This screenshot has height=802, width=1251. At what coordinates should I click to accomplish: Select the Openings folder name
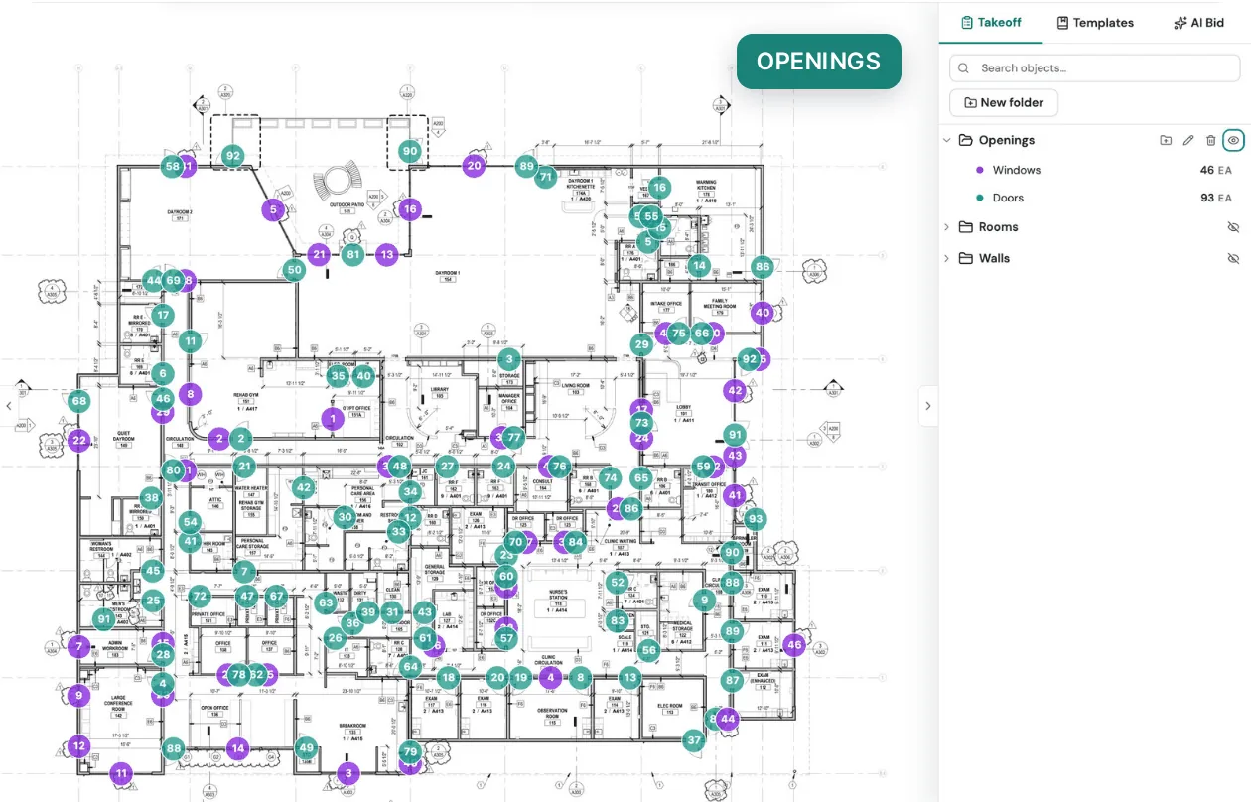[1006, 141]
